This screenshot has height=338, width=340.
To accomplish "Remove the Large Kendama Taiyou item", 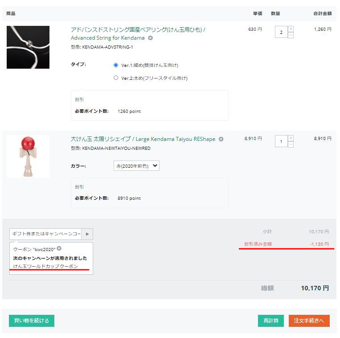I will 221,140.
